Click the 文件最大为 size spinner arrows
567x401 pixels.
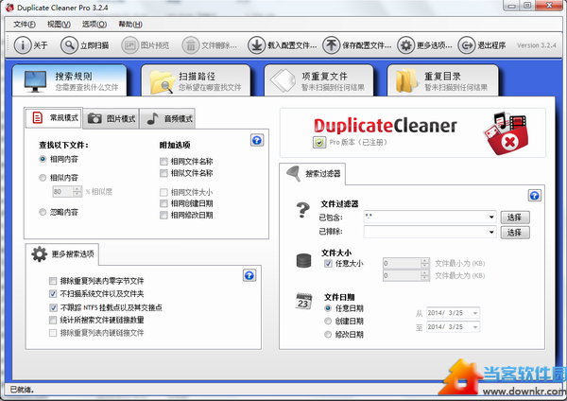pyautogui.click(x=425, y=276)
